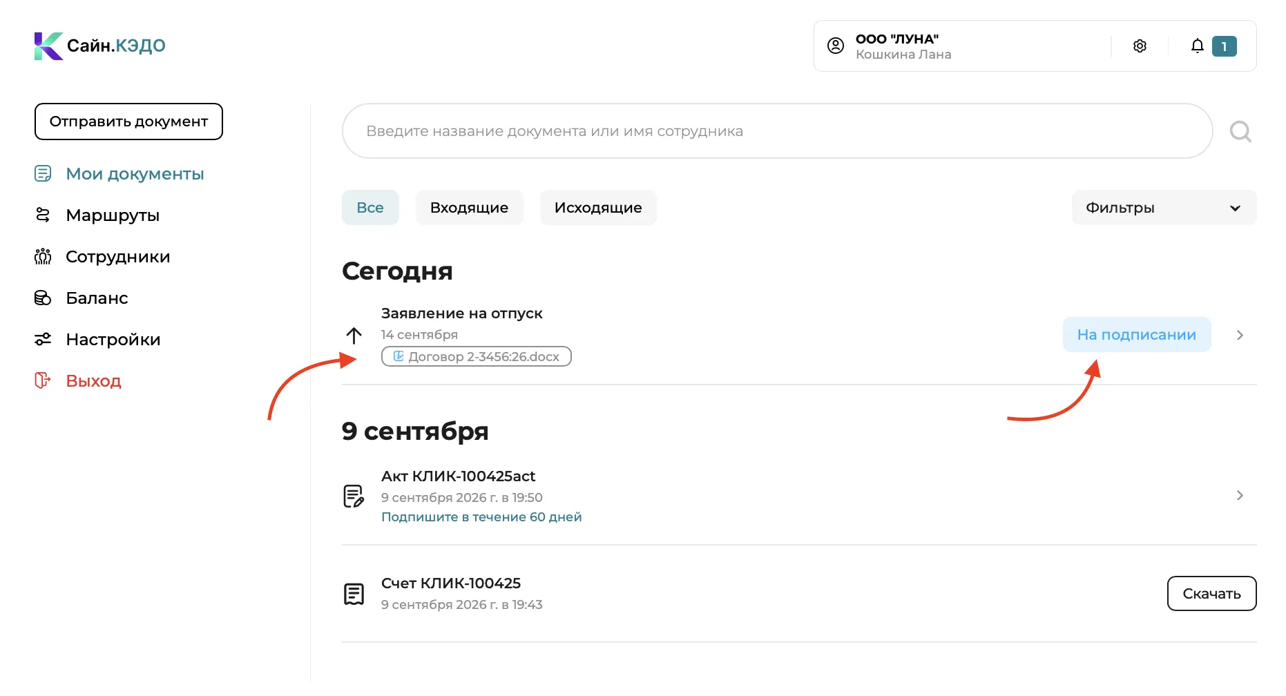This screenshot has height=696, width=1286.
Task: Click the notification count badge
Action: coord(1225,46)
